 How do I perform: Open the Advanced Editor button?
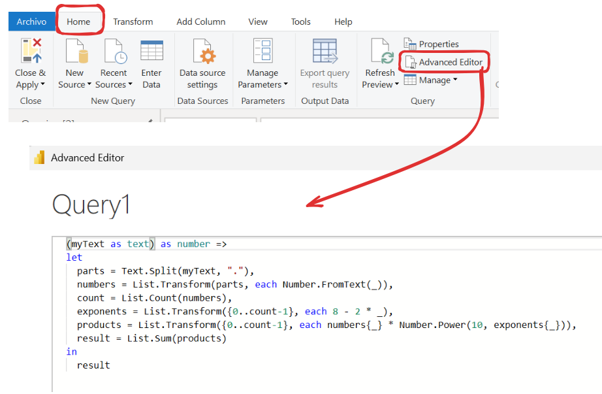click(444, 62)
